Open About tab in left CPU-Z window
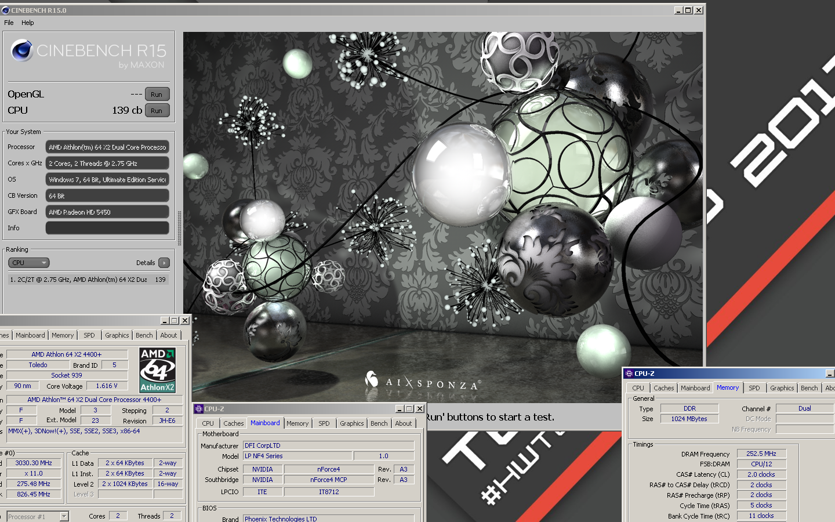 point(169,335)
